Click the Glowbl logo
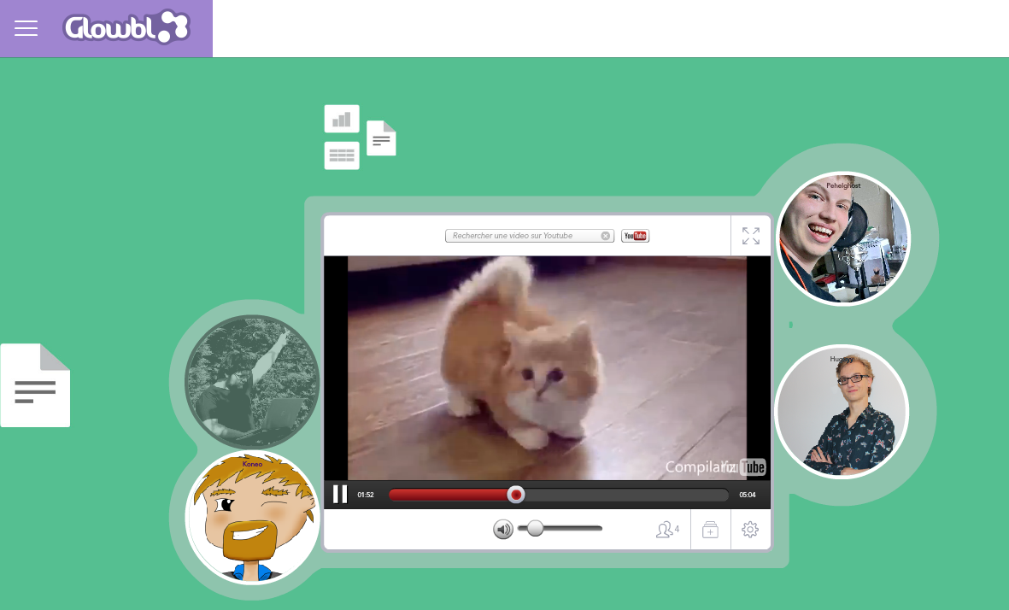The height and width of the screenshot is (610, 1009). [x=126, y=27]
